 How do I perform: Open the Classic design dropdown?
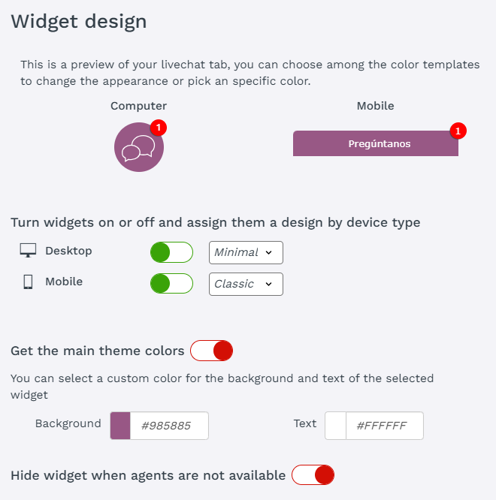[246, 284]
